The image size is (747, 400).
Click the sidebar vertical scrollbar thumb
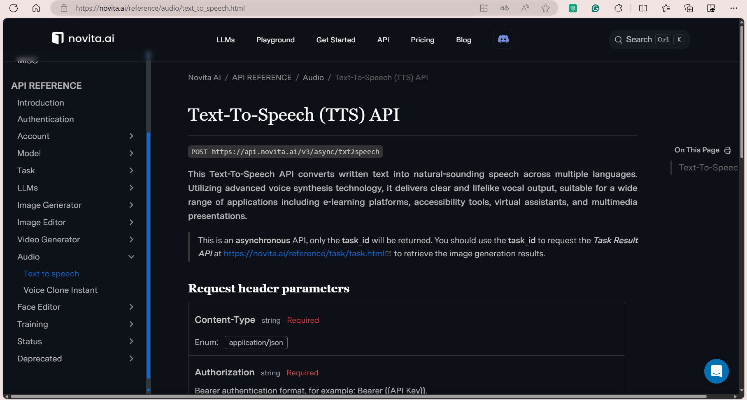148,255
